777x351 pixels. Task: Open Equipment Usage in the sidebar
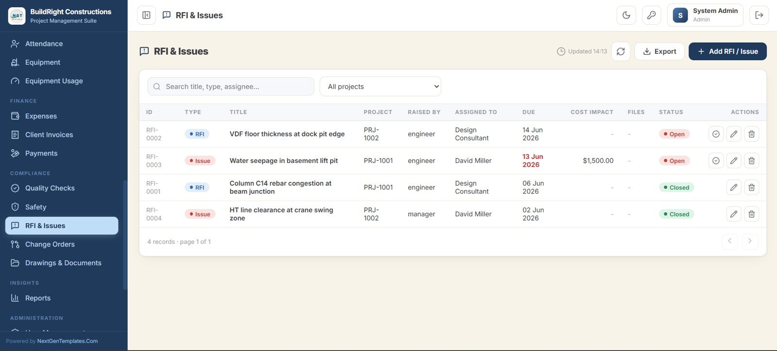pos(62,81)
